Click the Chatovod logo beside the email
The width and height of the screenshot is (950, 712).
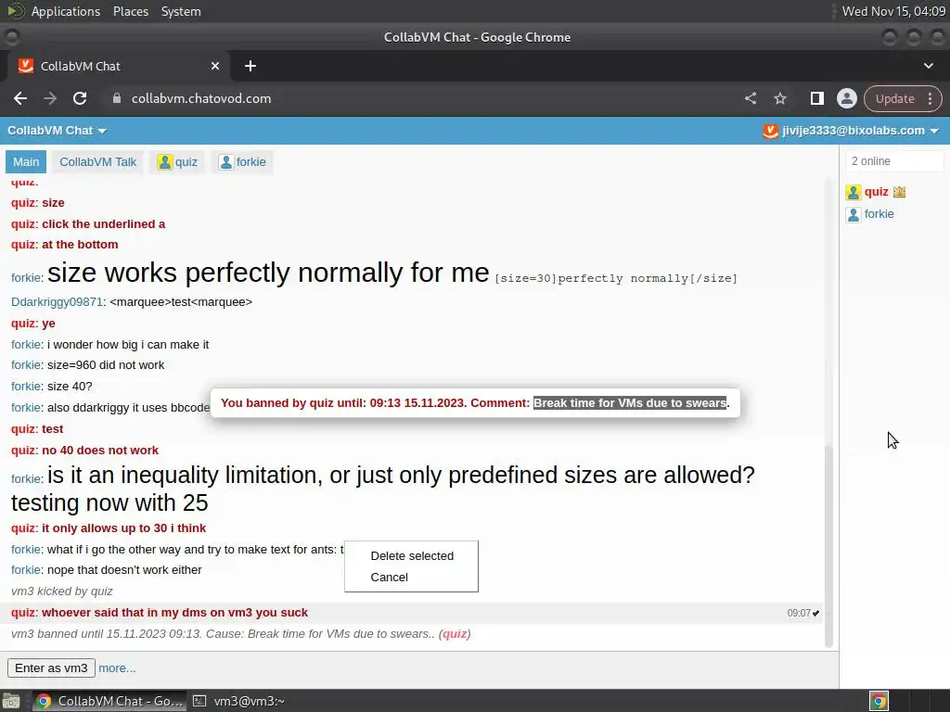pyautogui.click(x=770, y=131)
